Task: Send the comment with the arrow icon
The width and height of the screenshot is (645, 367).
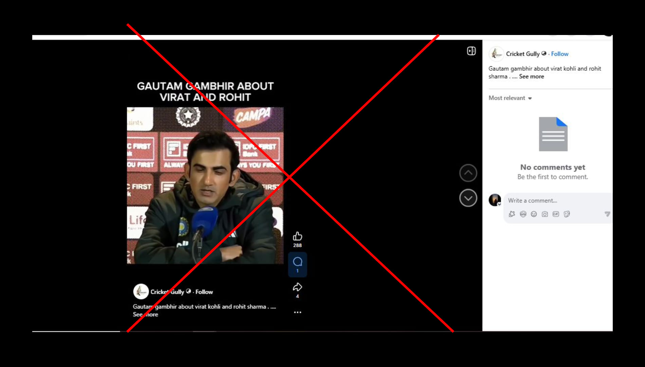Action: [x=607, y=214]
